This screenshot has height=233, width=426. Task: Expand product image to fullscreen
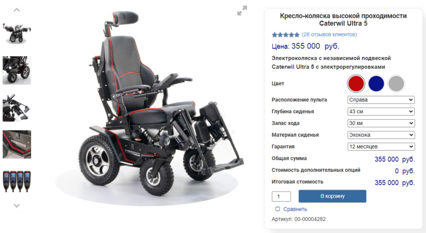point(242,11)
